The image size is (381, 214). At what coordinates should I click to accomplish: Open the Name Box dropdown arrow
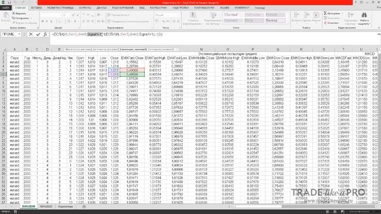click(x=19, y=34)
